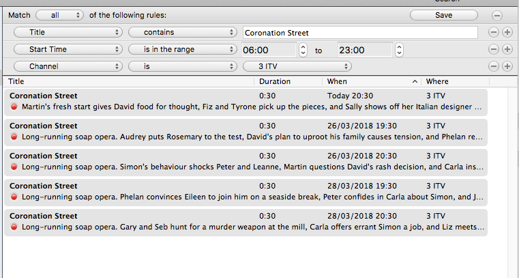Open the Channel field dropdown

click(x=68, y=66)
